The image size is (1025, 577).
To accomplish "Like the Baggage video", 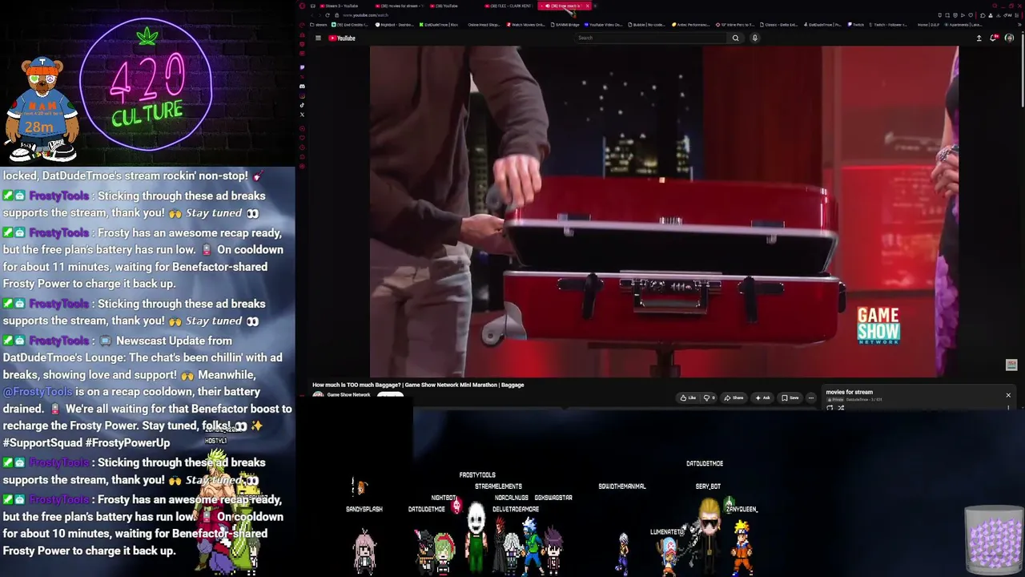I will 688,397.
